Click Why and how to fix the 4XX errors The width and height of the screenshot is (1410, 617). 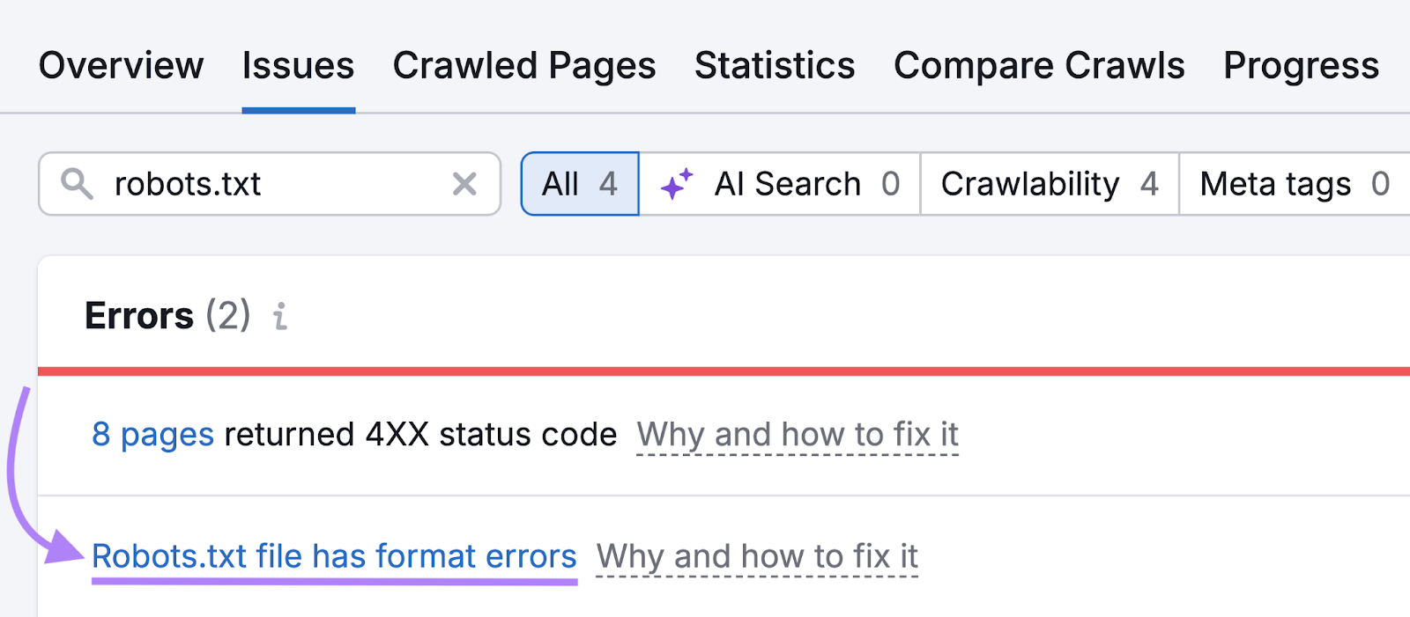pos(798,434)
